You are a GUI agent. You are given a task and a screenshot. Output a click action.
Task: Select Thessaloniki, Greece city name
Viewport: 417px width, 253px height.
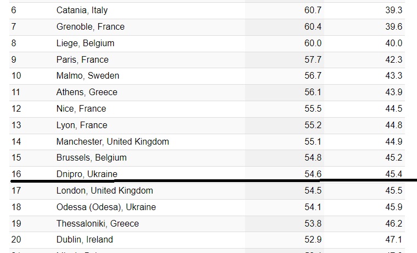97,223
